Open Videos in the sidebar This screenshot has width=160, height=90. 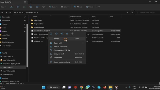click(x=4, y=31)
